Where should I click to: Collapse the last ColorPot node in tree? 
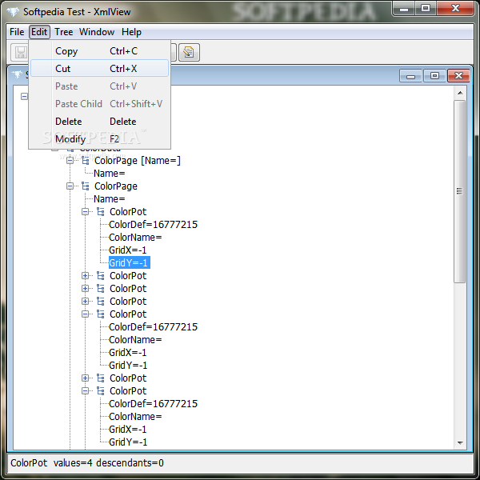click(x=86, y=391)
